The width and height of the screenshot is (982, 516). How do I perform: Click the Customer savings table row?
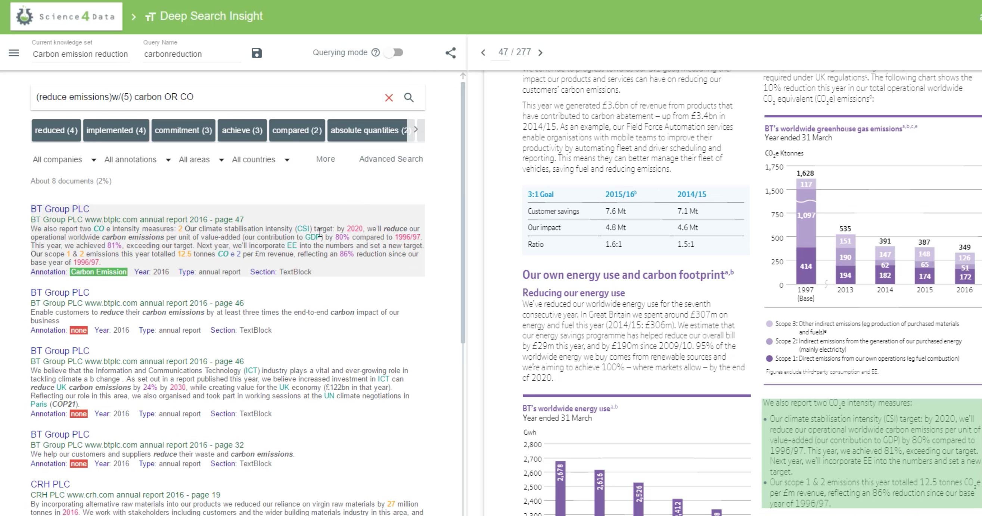635,211
